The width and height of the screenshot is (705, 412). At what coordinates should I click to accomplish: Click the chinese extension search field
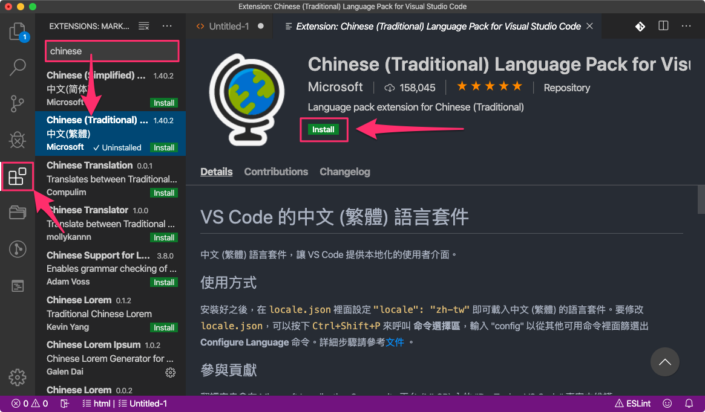point(113,51)
